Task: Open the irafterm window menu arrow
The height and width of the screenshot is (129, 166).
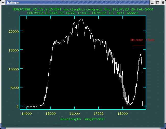Action: pos(3,3)
